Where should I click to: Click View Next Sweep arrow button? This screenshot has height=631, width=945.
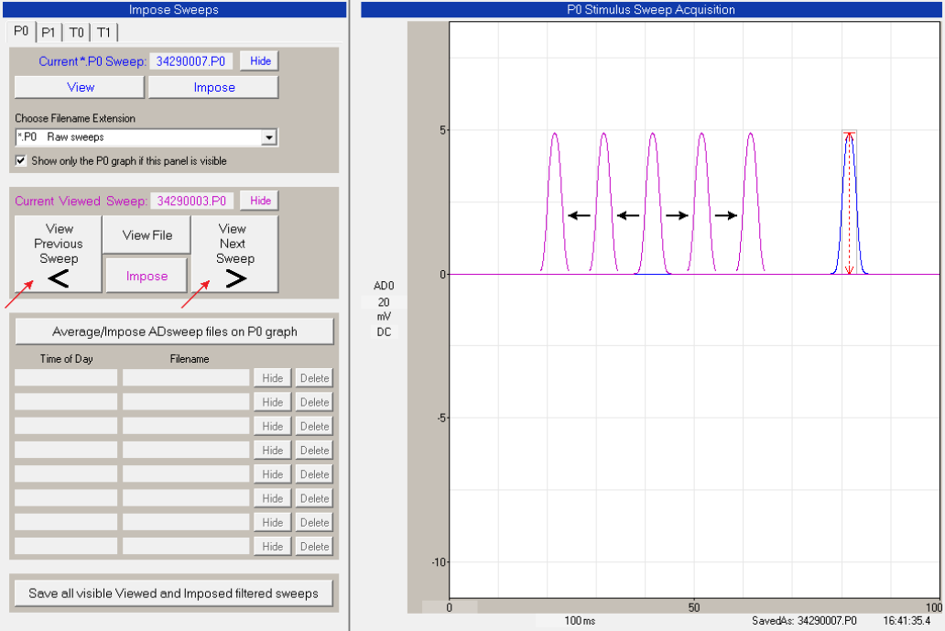pyautogui.click(x=234, y=255)
